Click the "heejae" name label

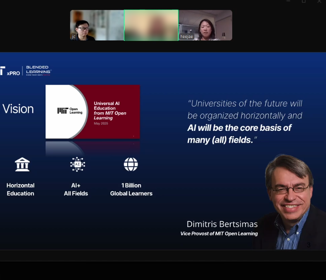pyautogui.click(x=186, y=37)
